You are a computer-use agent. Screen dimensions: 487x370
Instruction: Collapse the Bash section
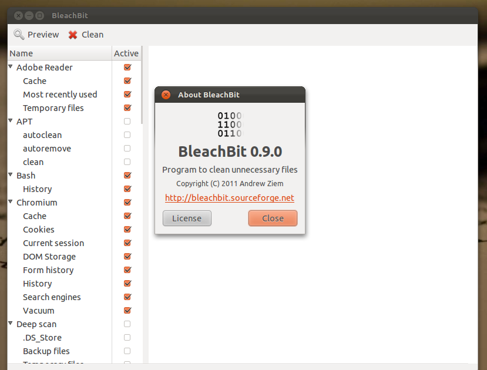10,175
